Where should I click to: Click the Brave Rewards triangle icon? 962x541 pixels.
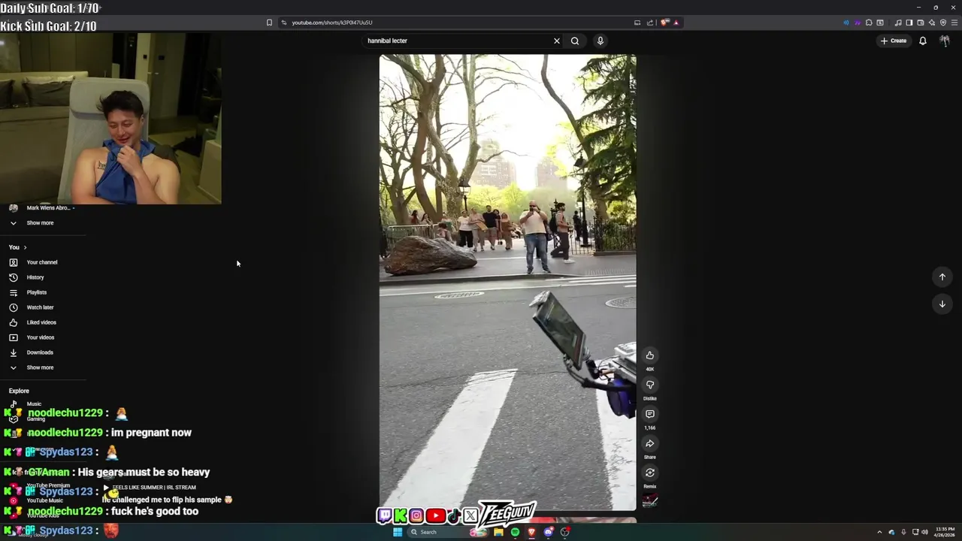tap(676, 23)
